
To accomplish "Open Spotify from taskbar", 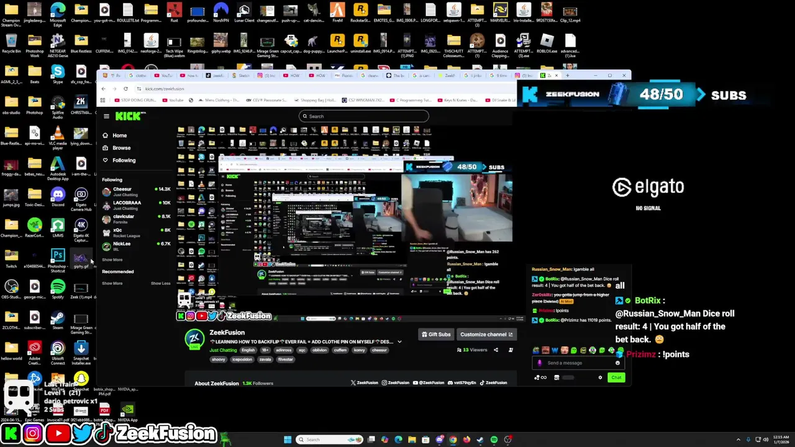I will pyautogui.click(x=494, y=440).
